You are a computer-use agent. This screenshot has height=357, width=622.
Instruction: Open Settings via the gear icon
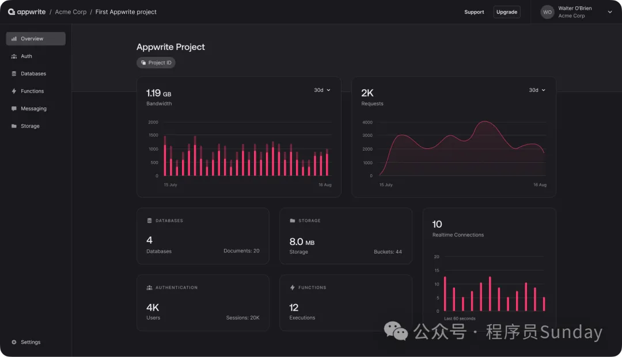pyautogui.click(x=14, y=342)
